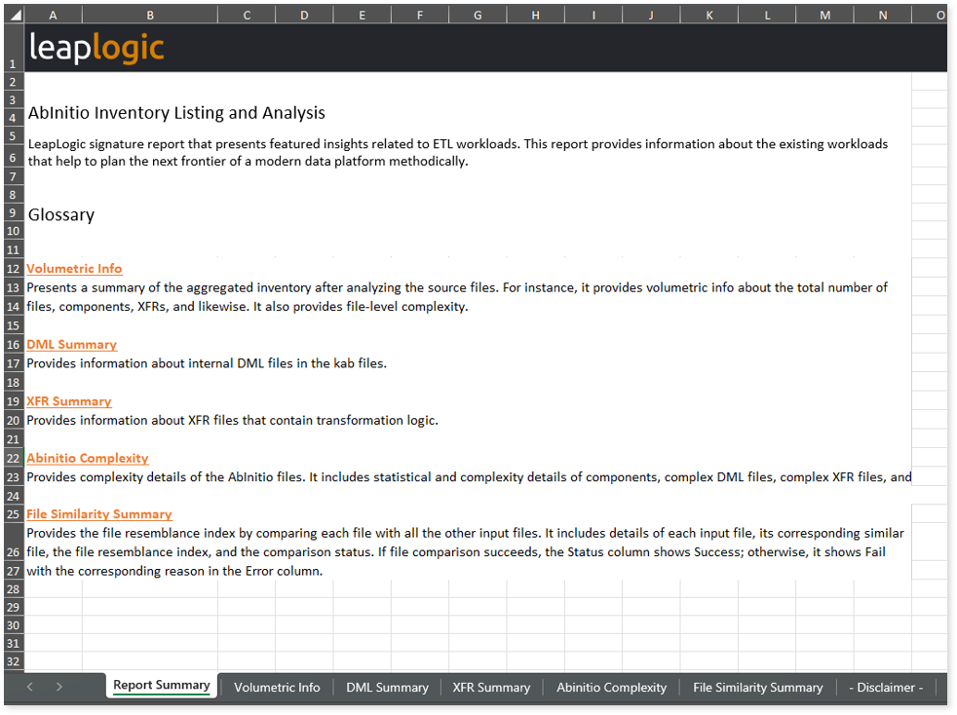This screenshot has width=957, height=715.
Task: Open the Disclaimer sheet tab
Action: click(886, 687)
